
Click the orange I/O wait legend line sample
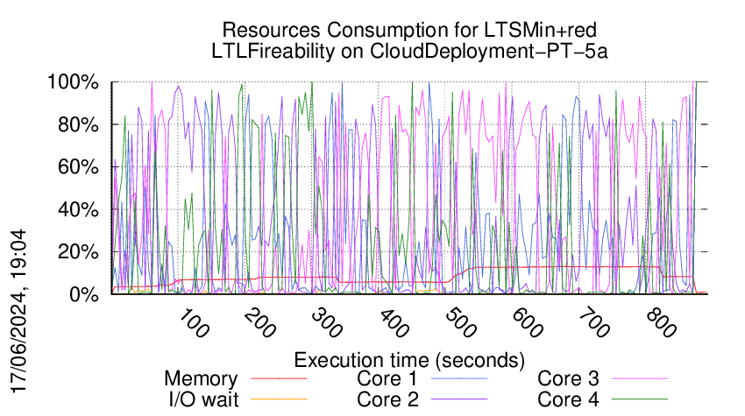[x=279, y=399]
